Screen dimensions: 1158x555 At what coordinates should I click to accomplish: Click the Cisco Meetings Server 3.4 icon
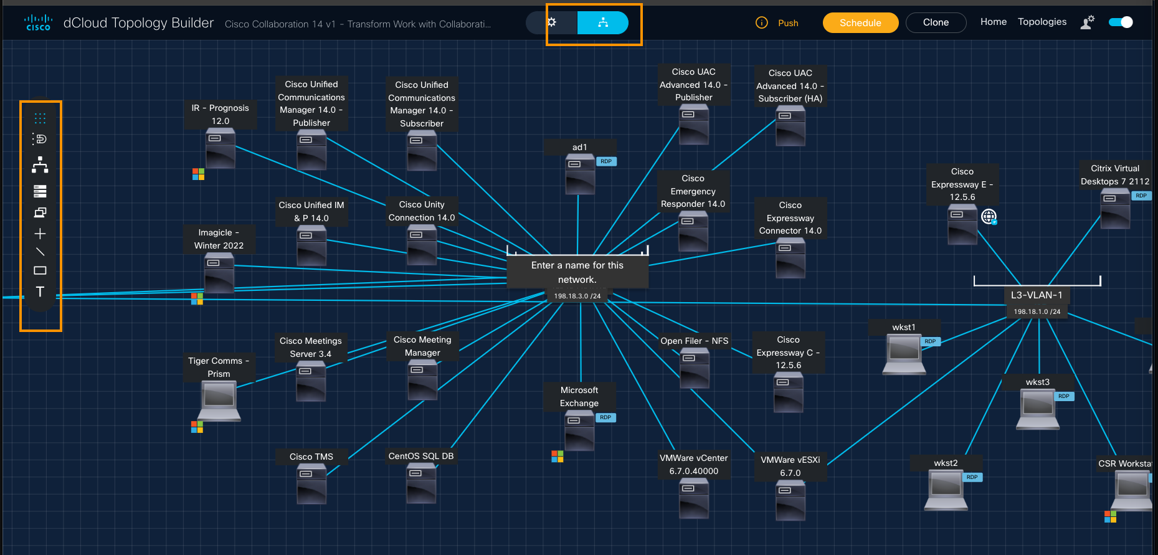[311, 381]
